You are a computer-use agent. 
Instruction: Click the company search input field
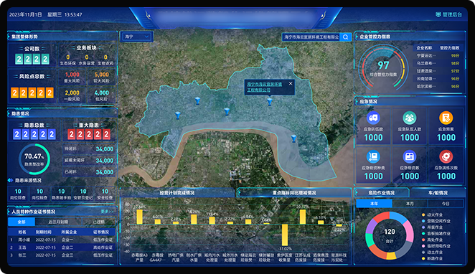tap(311, 37)
